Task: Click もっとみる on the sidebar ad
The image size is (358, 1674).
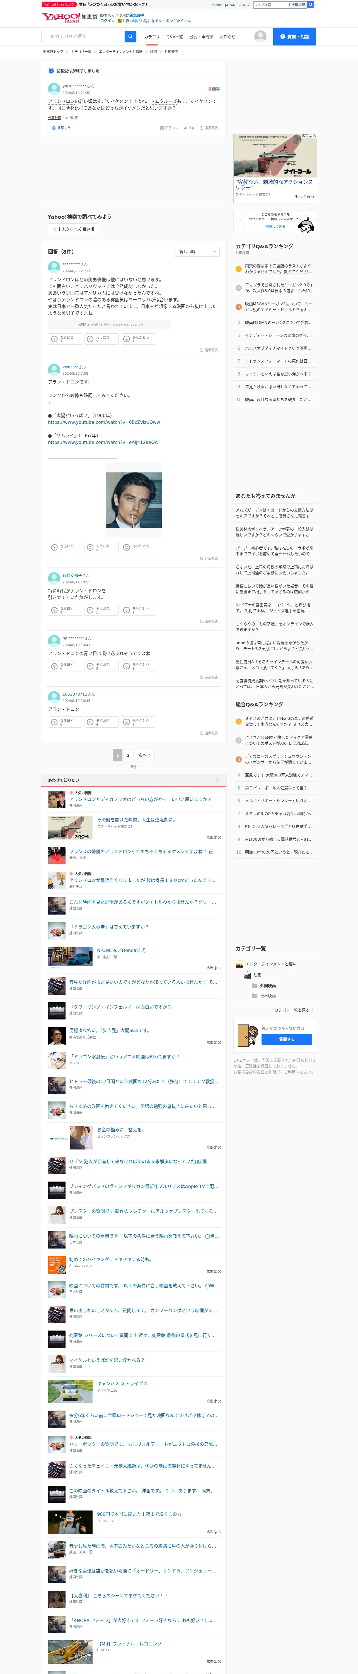Action: click(x=305, y=196)
